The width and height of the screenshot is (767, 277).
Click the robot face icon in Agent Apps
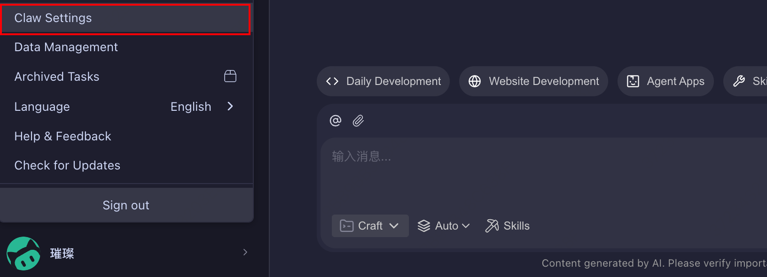633,81
